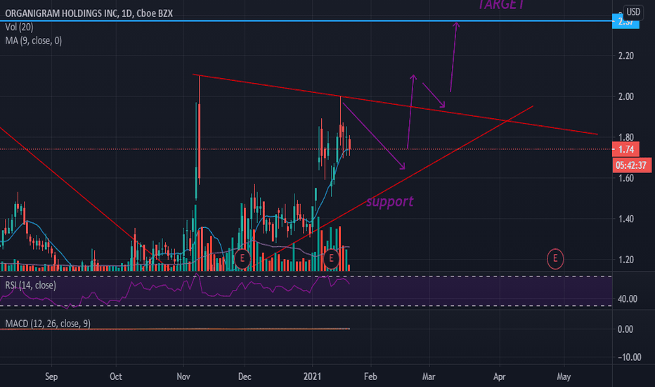Select the blue target price line label
The image size is (655, 387).
pyautogui.click(x=625, y=22)
